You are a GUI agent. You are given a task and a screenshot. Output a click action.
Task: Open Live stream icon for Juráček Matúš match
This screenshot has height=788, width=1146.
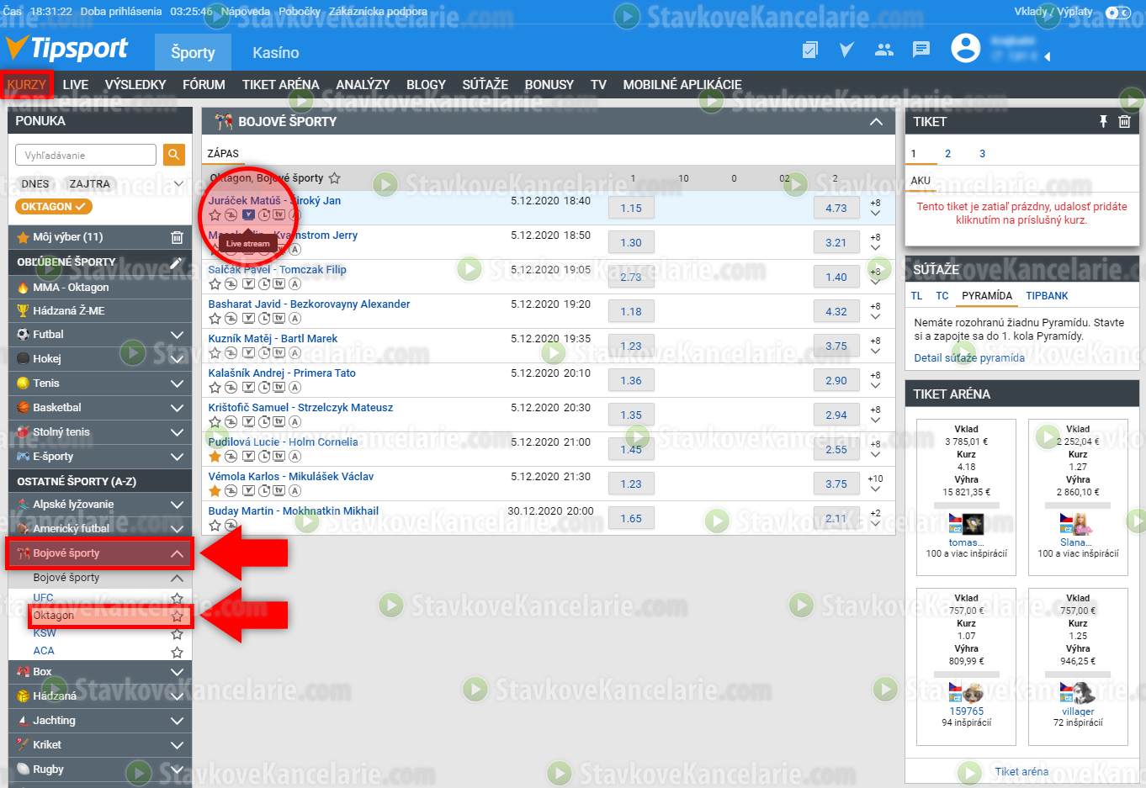coord(248,214)
